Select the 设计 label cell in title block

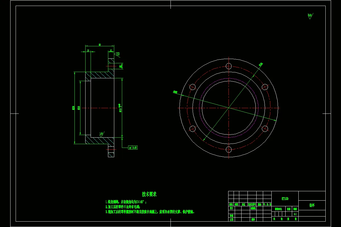pos(231,208)
